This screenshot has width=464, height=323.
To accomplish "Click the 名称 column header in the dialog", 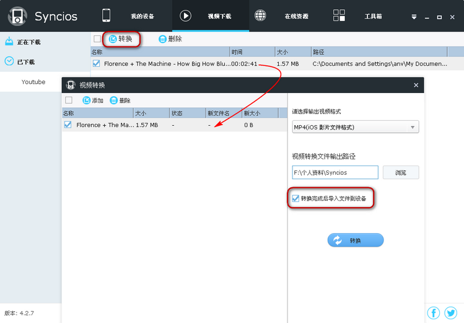I will coord(98,113).
